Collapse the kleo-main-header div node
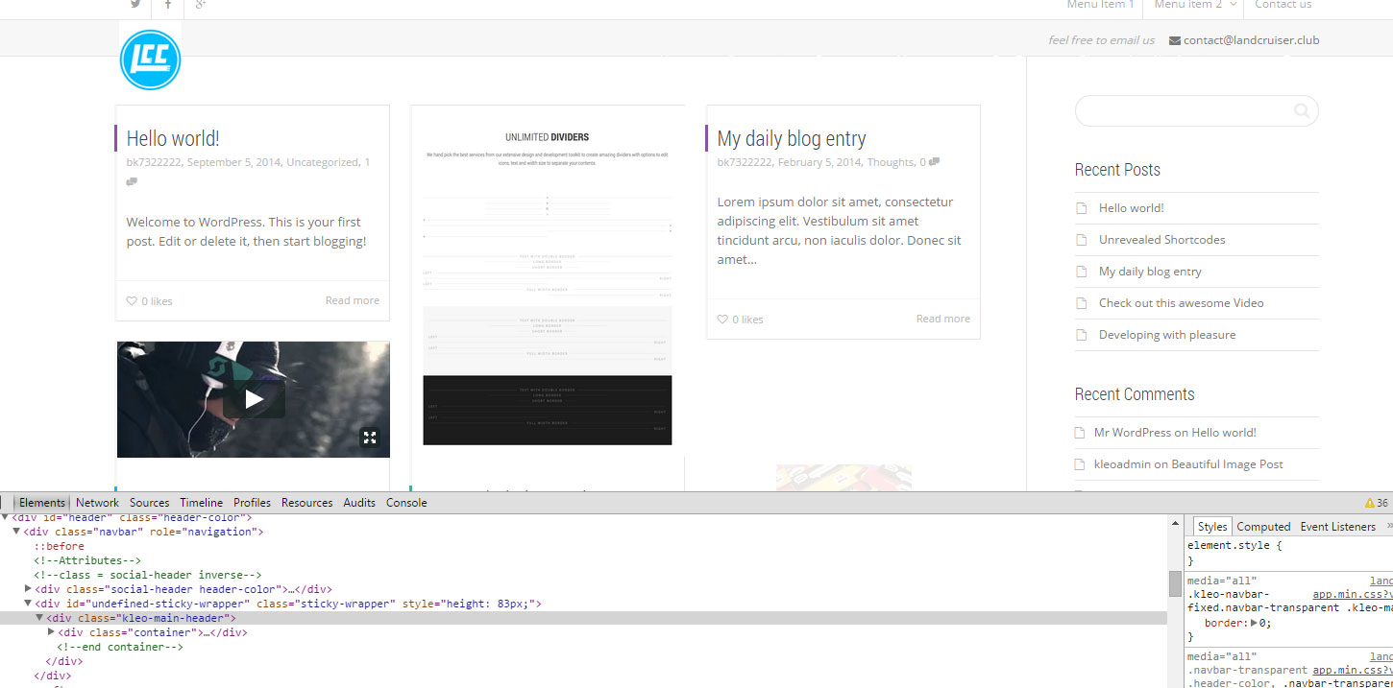Screen dimensions: 1393x688 tap(40, 618)
